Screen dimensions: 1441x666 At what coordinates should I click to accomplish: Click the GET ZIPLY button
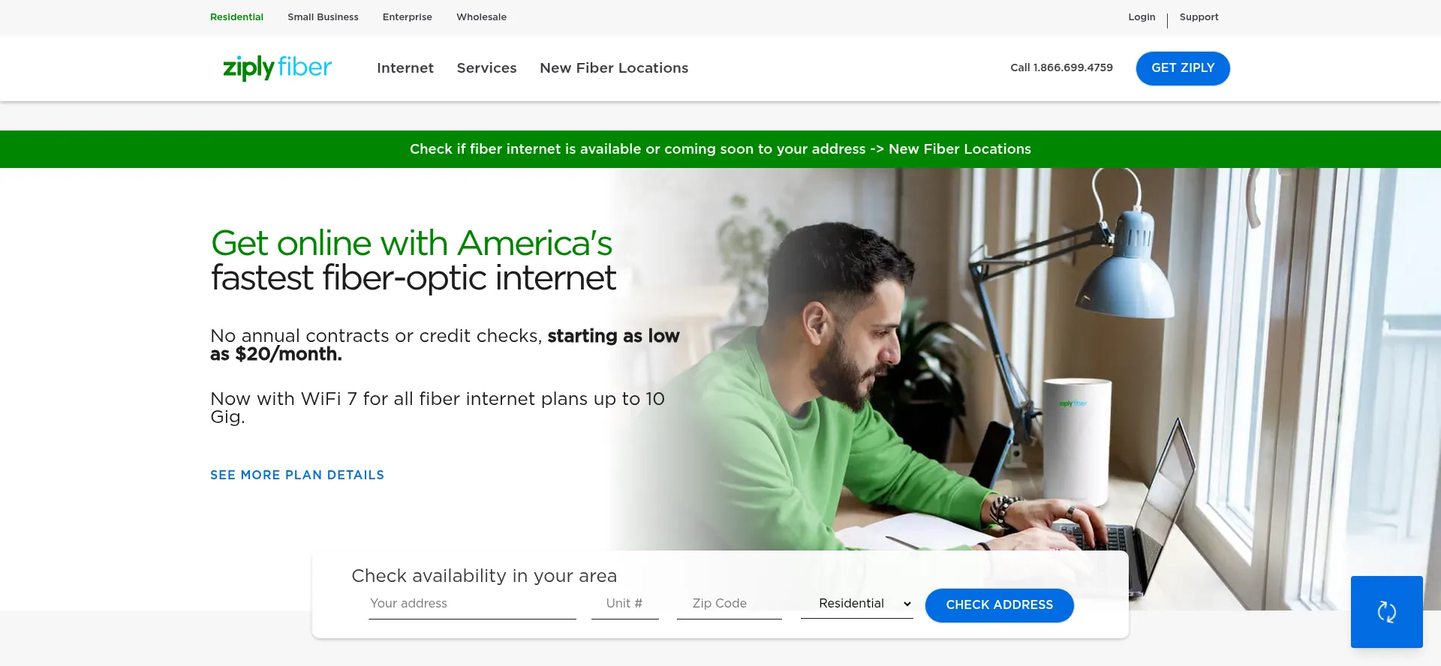coord(1183,68)
